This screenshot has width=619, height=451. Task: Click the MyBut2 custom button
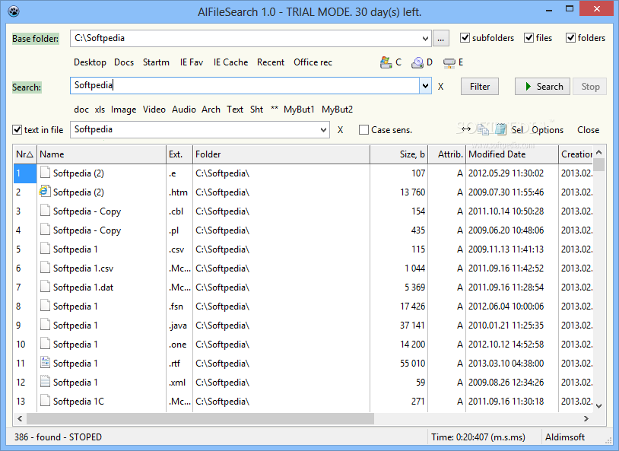pyautogui.click(x=337, y=110)
